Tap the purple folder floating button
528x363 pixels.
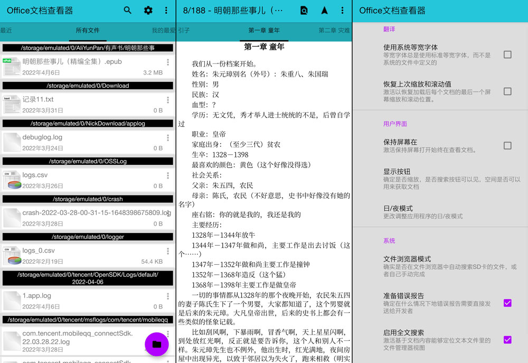[157, 344]
